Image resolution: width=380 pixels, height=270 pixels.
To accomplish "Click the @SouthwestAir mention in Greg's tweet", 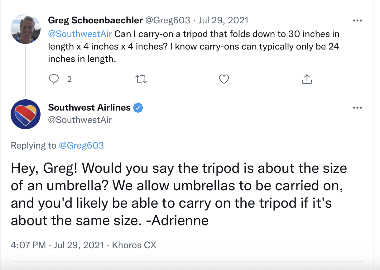I will click(80, 33).
